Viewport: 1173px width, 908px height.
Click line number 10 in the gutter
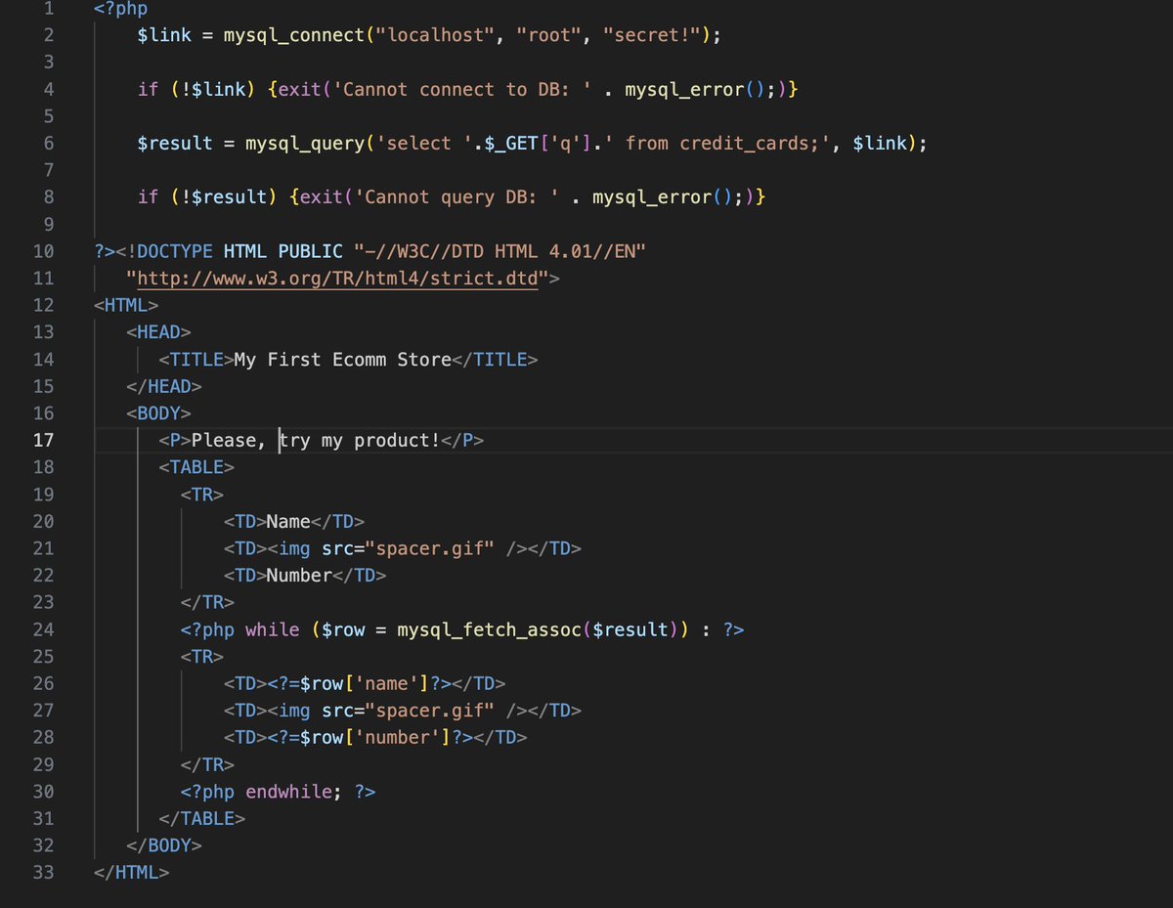coord(43,251)
